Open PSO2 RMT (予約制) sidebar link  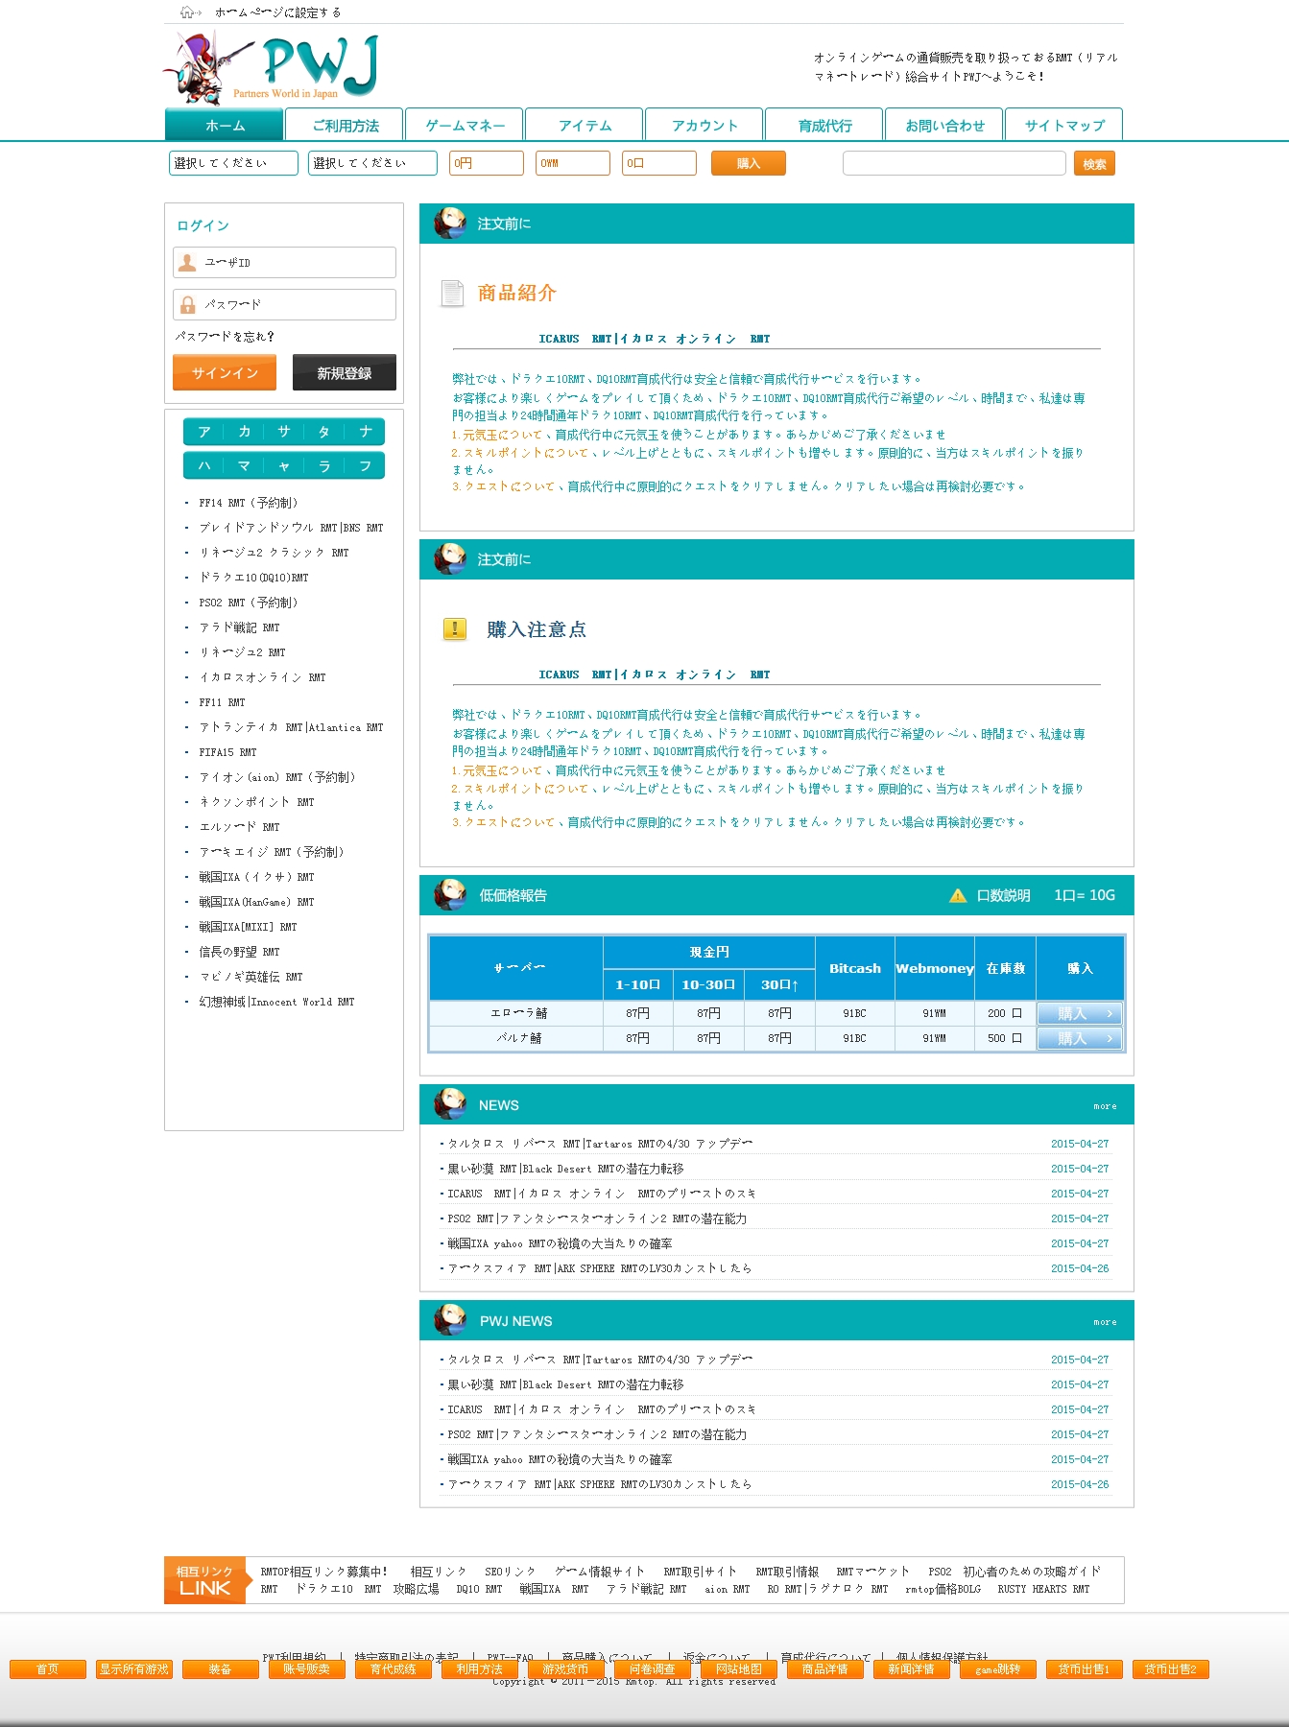(249, 603)
